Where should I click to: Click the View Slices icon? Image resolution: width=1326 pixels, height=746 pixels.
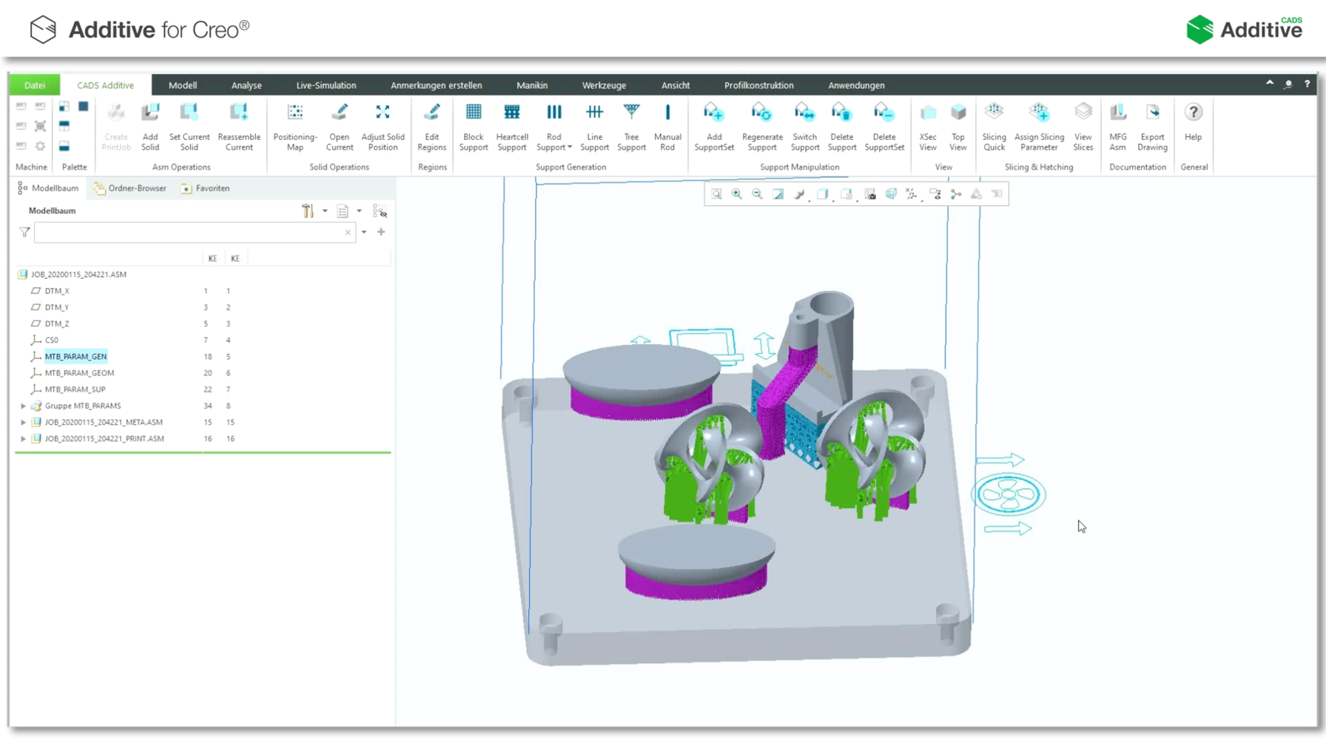click(1083, 127)
